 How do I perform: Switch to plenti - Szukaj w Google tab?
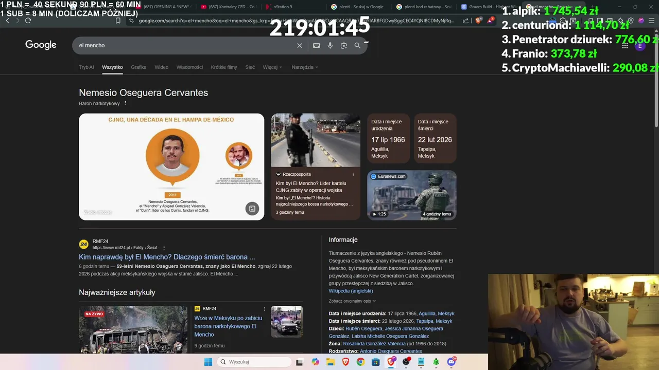pyautogui.click(x=358, y=7)
